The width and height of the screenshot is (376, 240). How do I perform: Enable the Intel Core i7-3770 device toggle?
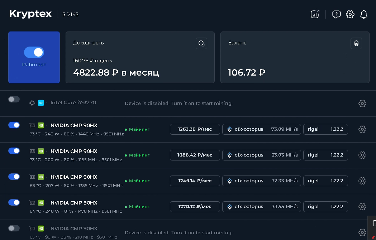[14, 99]
